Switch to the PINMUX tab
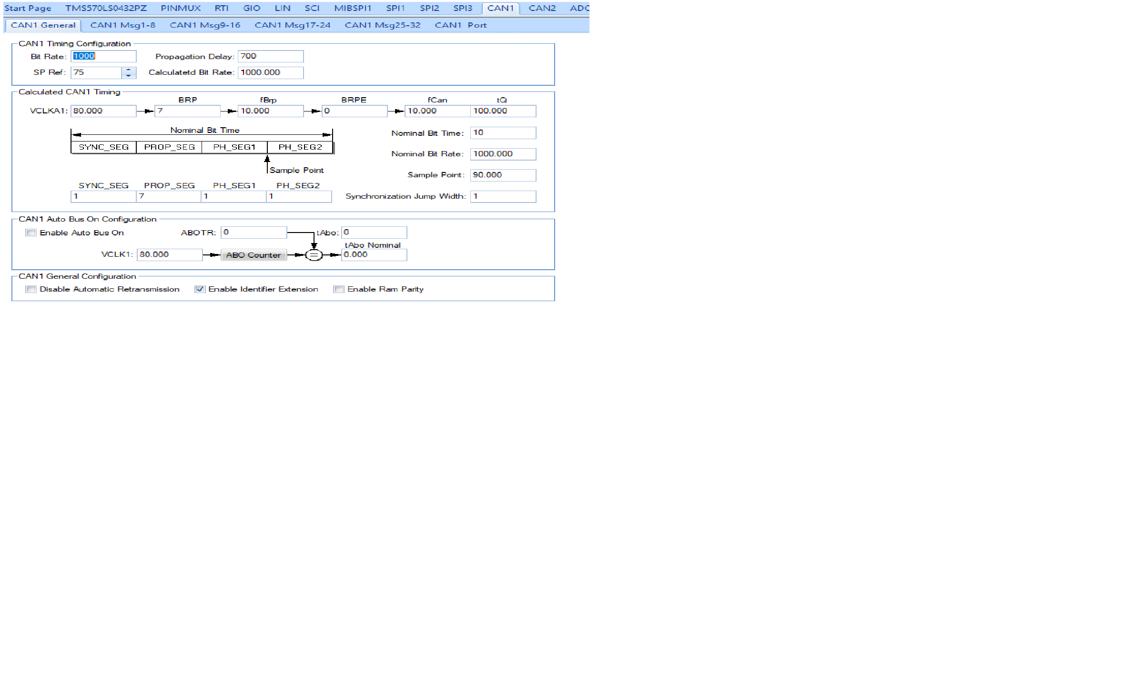The width and height of the screenshot is (1136, 689). coord(181,8)
